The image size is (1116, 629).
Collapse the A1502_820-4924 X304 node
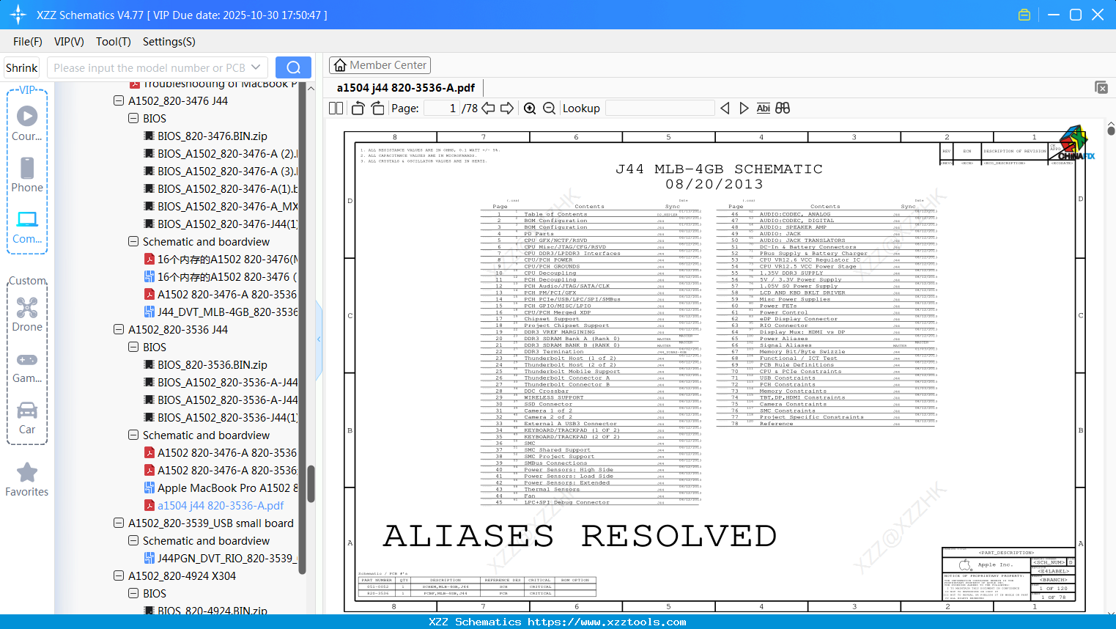point(119,575)
